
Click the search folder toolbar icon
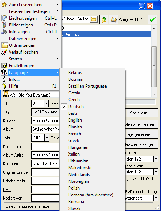tap(113, 20)
